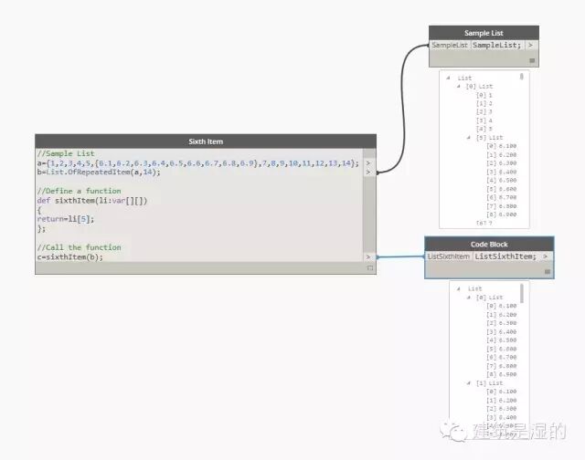Image resolution: width=585 pixels, height=460 pixels.
Task: Select row '[1] 2' in Sample List preview
Action: click(484, 103)
